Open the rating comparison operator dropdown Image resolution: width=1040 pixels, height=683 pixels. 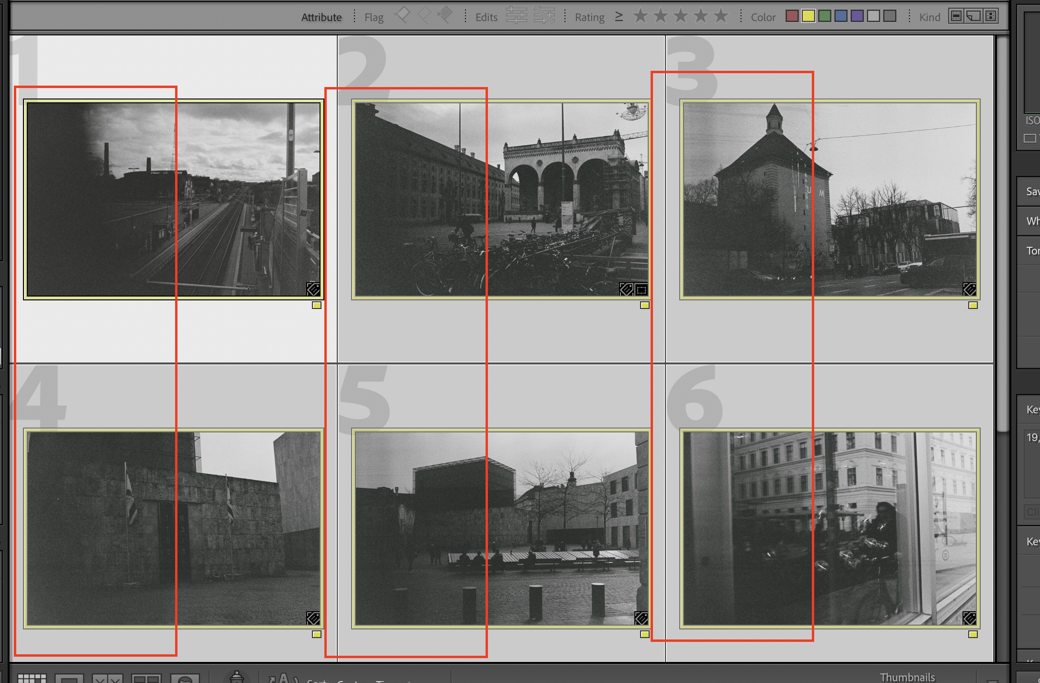[x=619, y=17]
